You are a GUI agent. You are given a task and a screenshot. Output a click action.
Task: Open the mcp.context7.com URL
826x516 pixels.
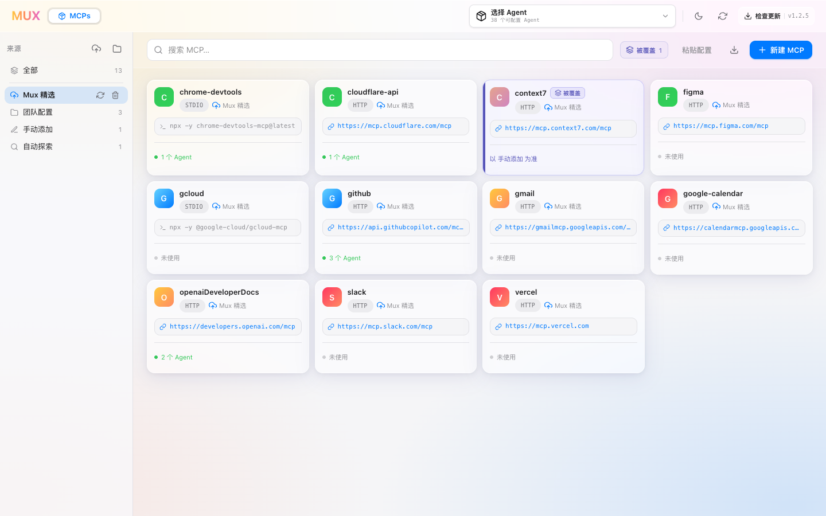pos(563,128)
